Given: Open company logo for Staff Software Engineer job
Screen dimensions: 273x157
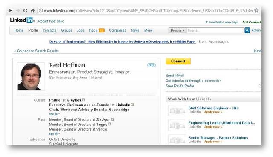Looking at the screenshot, I should (x=177, y=110).
